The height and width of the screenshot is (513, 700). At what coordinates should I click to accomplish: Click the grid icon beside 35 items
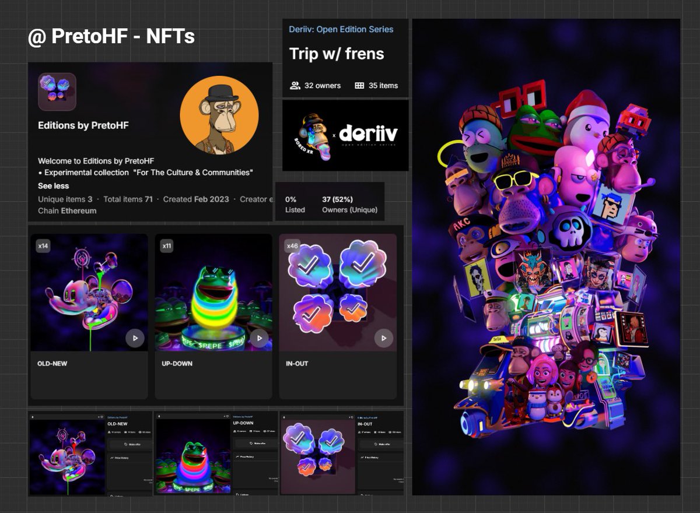[359, 85]
